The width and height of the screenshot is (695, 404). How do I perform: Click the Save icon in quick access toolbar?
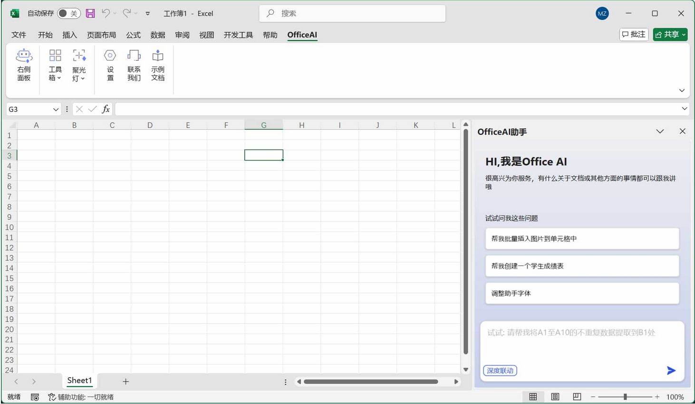90,13
